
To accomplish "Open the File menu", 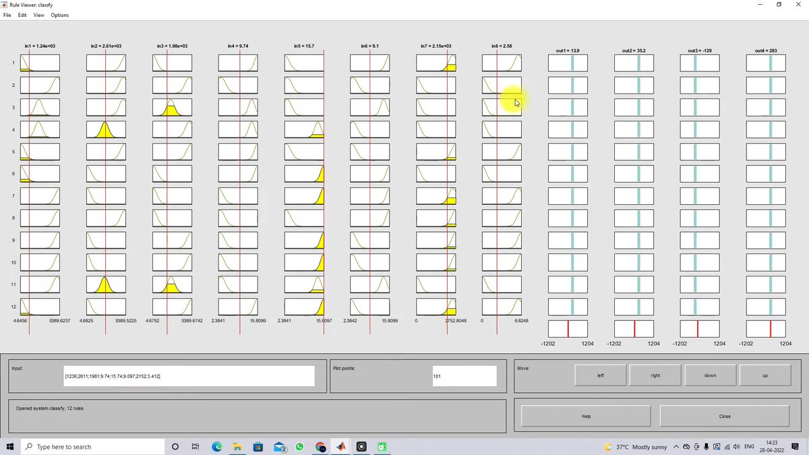I will click(x=7, y=15).
